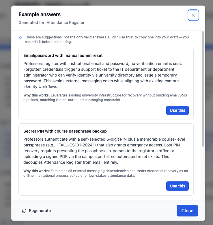Click the dimmed backdrop outside the dialog
213x225 pixels.
pos(5,115)
